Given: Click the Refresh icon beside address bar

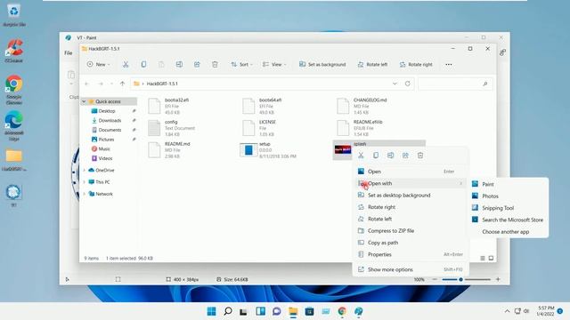Looking at the screenshot, I should click(x=408, y=84).
